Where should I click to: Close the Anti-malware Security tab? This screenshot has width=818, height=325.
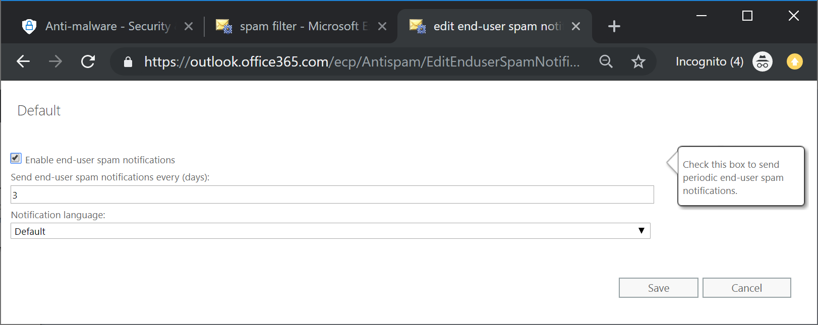[189, 26]
